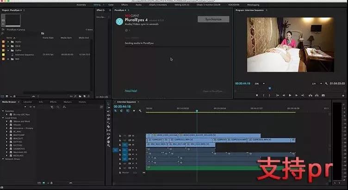Toggle the lock on the V2 video track
This screenshot has width=348, height=190.
pyautogui.click(x=120, y=140)
